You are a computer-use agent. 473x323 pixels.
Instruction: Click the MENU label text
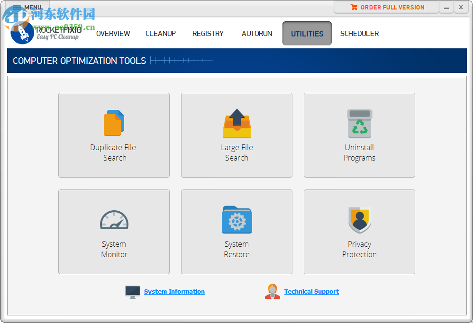(33, 7)
